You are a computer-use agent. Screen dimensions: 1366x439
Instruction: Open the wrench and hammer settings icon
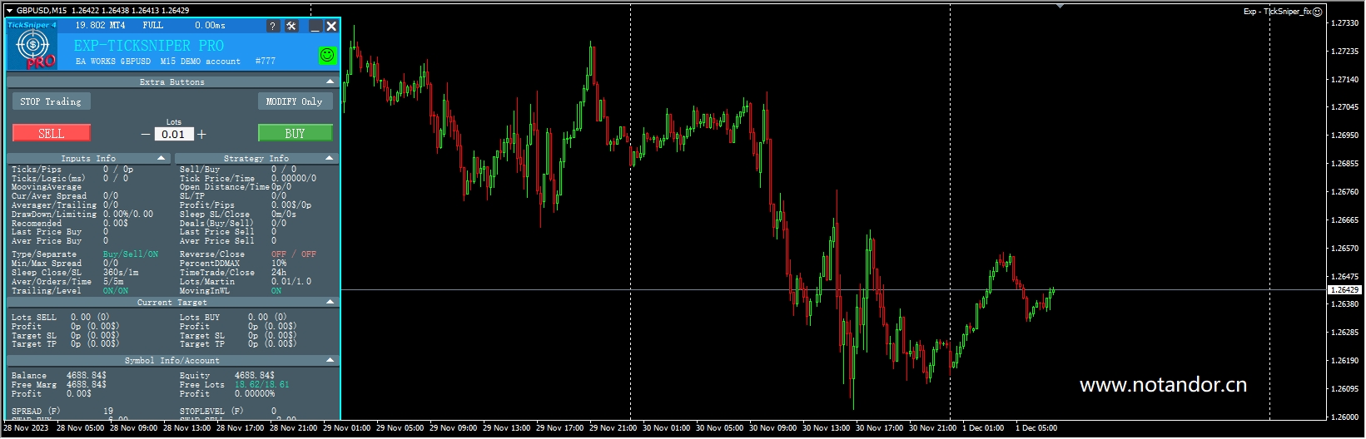click(x=291, y=27)
